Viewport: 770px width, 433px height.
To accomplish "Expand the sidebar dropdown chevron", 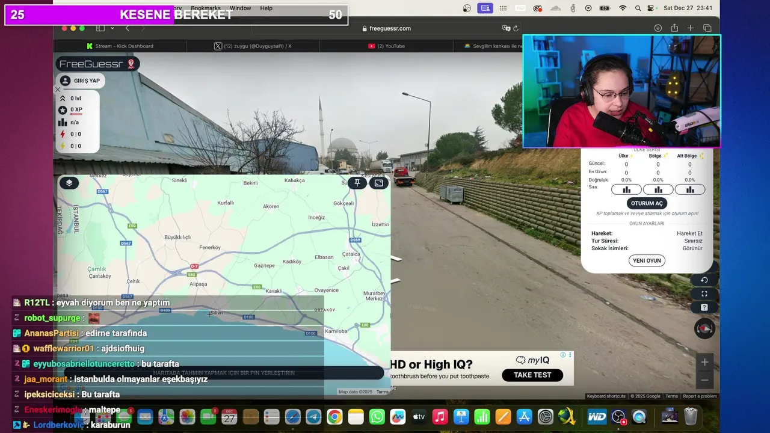I will 112,28.
